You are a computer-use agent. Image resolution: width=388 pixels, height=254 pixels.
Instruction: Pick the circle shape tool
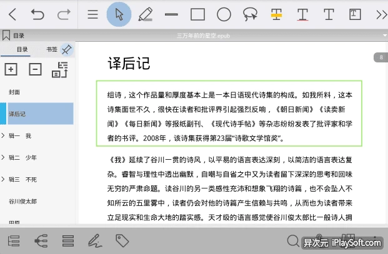(224, 14)
